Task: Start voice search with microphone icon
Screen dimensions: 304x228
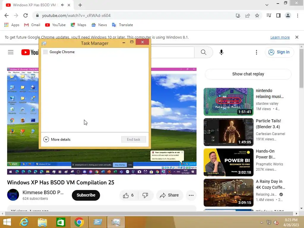Action: tap(221, 52)
